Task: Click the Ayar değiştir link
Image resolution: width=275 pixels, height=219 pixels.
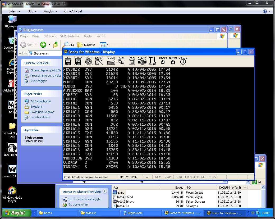Action: coord(38,81)
